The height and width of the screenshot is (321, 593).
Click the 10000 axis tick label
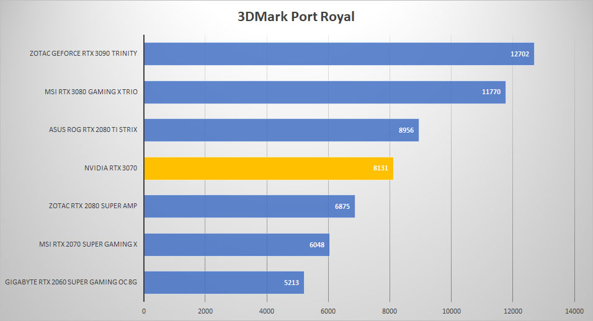452,311
